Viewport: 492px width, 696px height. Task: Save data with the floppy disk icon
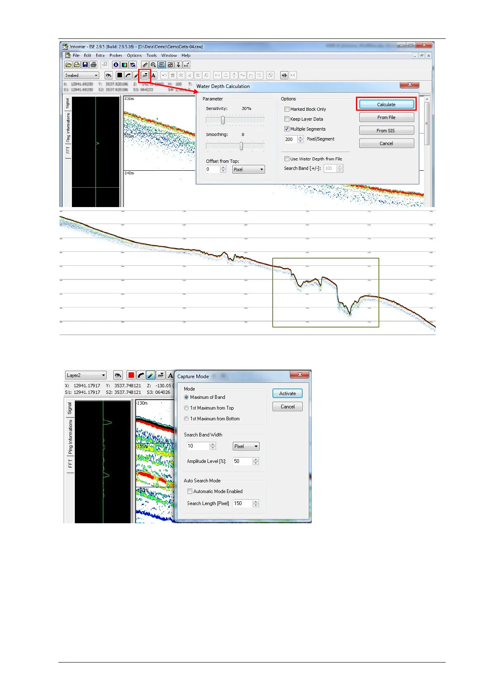[85, 65]
